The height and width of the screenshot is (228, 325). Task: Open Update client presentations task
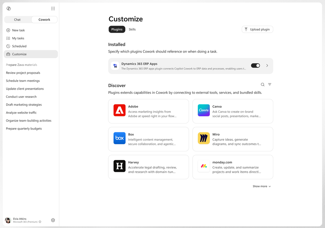point(25,89)
